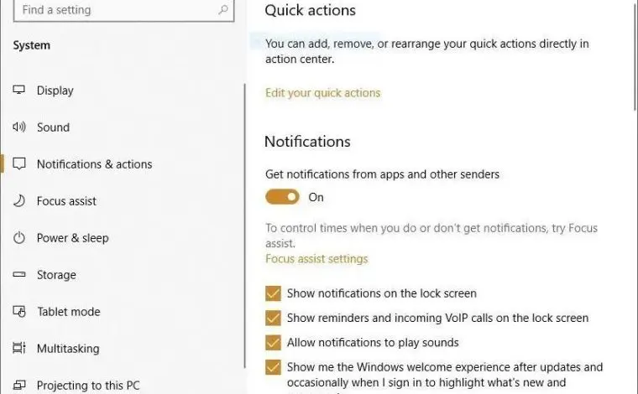Click the Find a setting search field
This screenshot has width=638, height=394.
[123, 10]
